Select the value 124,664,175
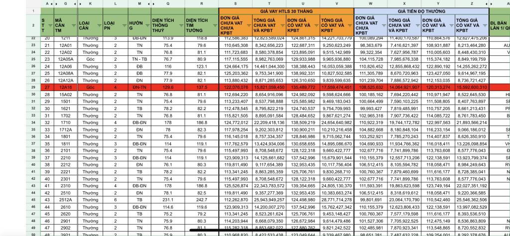 236,66
